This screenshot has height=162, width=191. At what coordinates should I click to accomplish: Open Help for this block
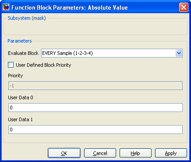[135, 153]
